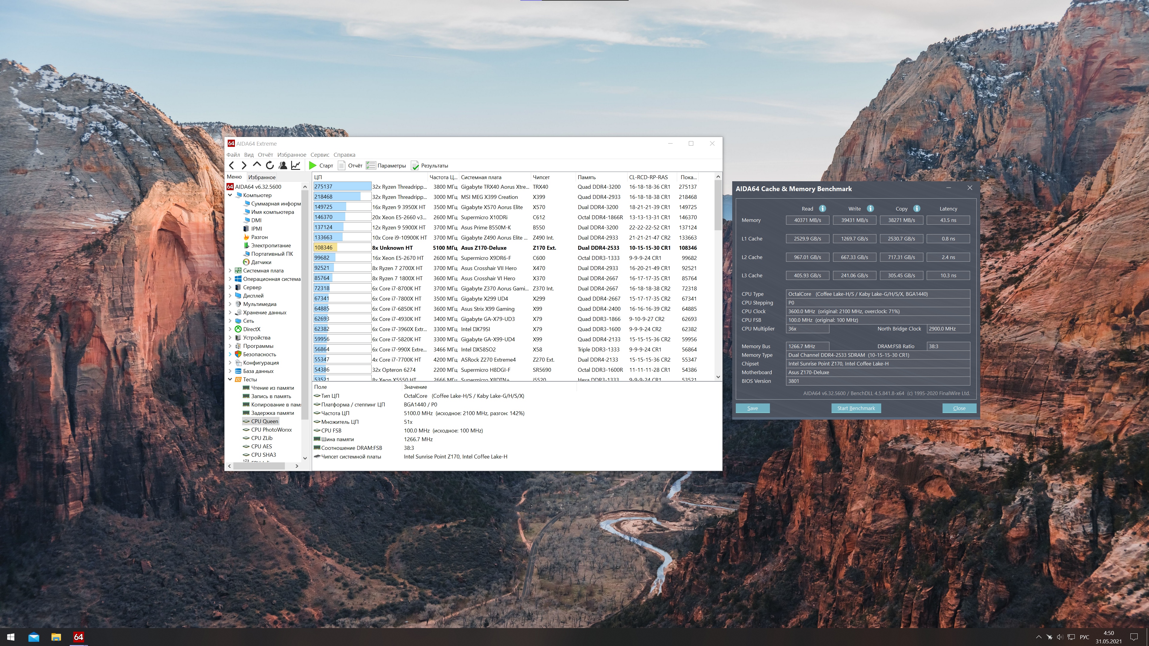Click the graph chart toolbar icon
Screen dimensions: 1149x646
coord(295,165)
